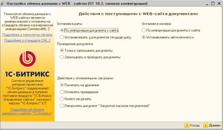Click the window title bar application icon

pyautogui.click(x=3, y=3)
